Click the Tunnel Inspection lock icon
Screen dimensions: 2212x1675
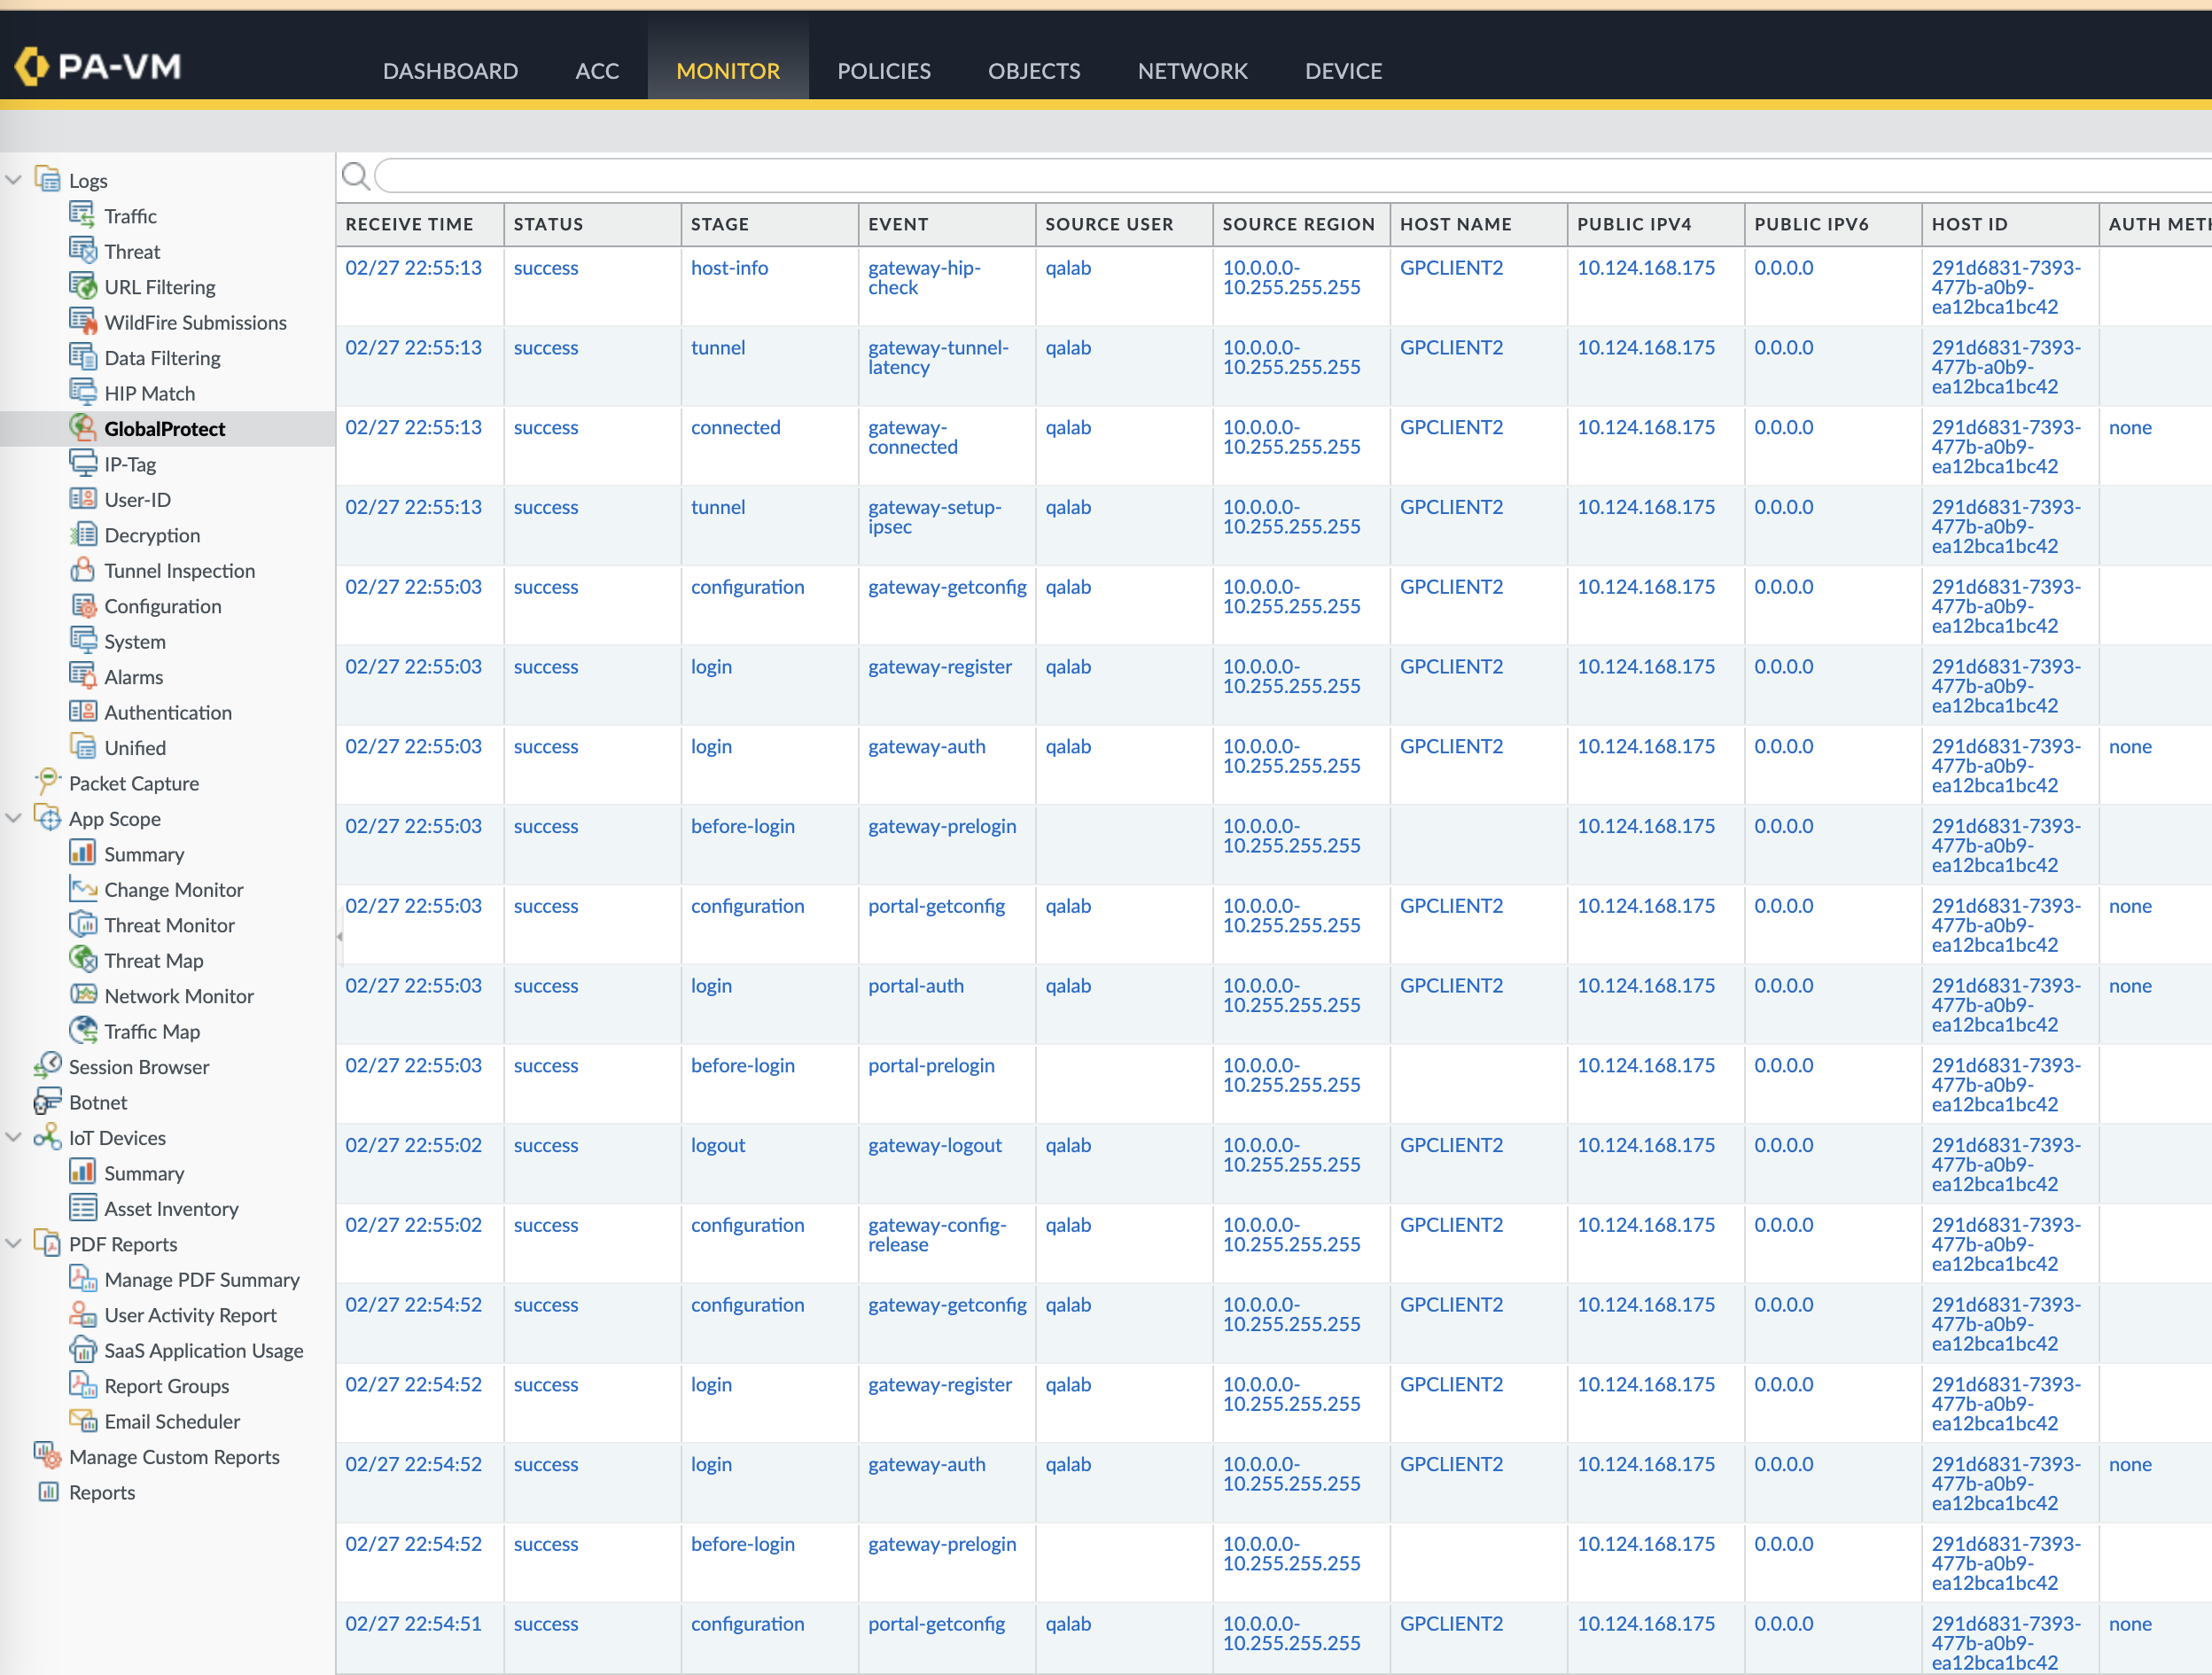tap(82, 570)
